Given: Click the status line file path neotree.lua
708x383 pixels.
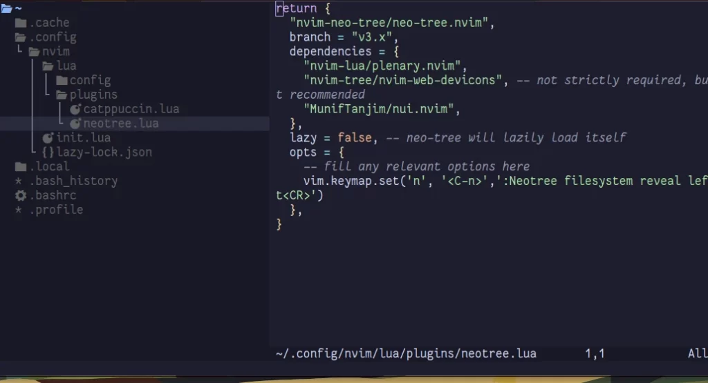Looking at the screenshot, I should click(406, 354).
